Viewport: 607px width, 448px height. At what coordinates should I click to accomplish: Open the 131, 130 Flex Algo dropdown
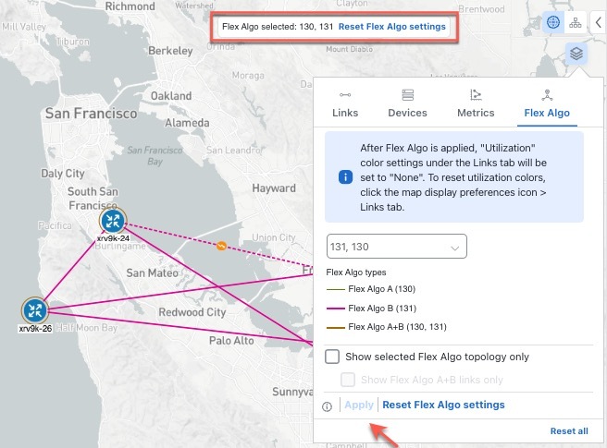pos(397,247)
